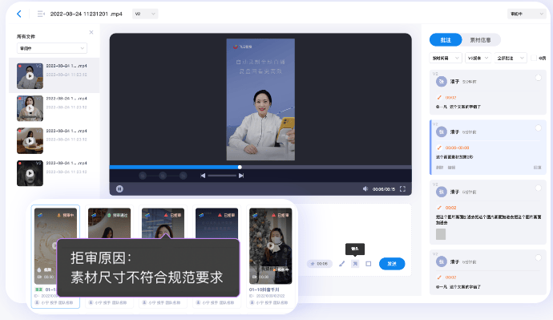Click the pencil icon in the fourth comment
553x320 pixels.
(x=439, y=277)
